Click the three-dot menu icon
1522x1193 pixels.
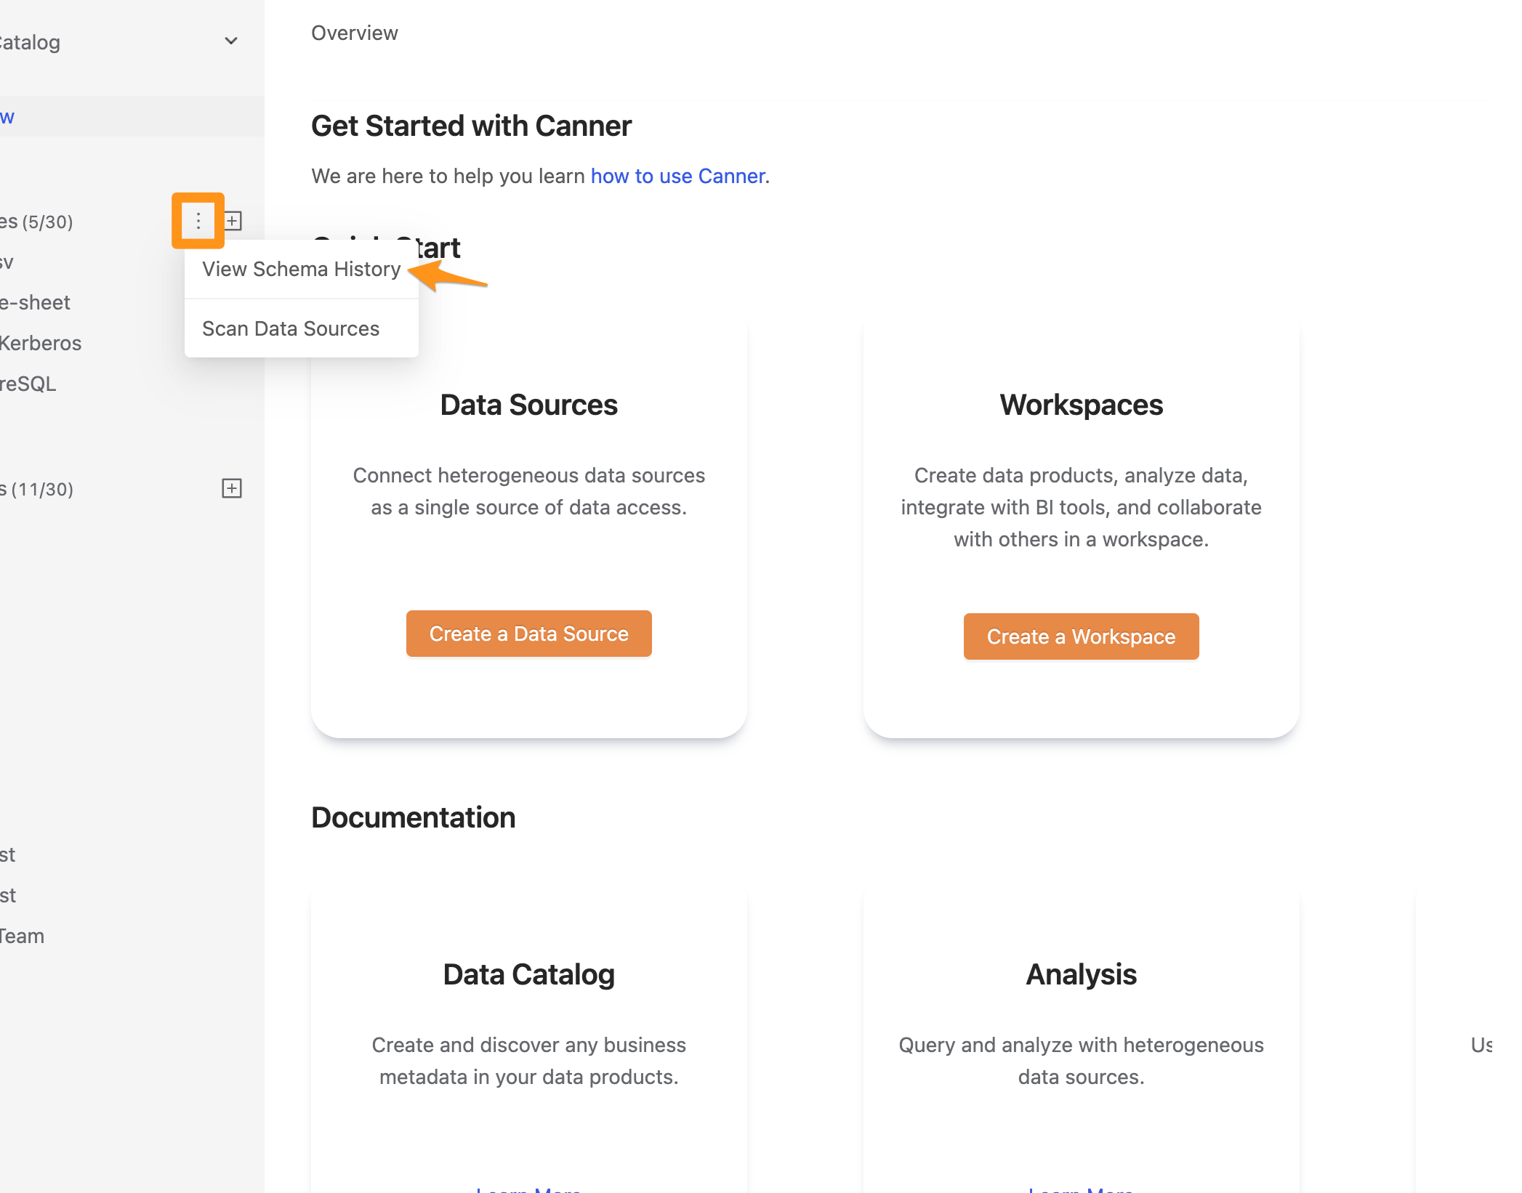(198, 220)
